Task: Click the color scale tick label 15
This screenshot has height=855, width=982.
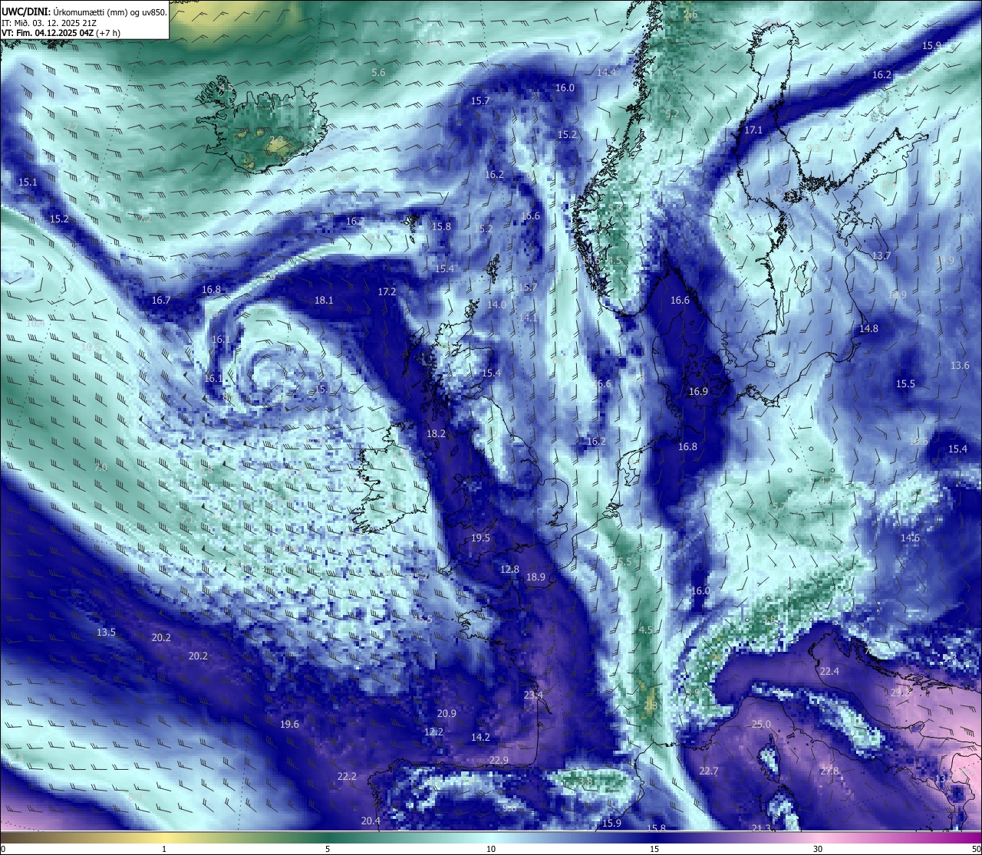Action: (x=654, y=849)
